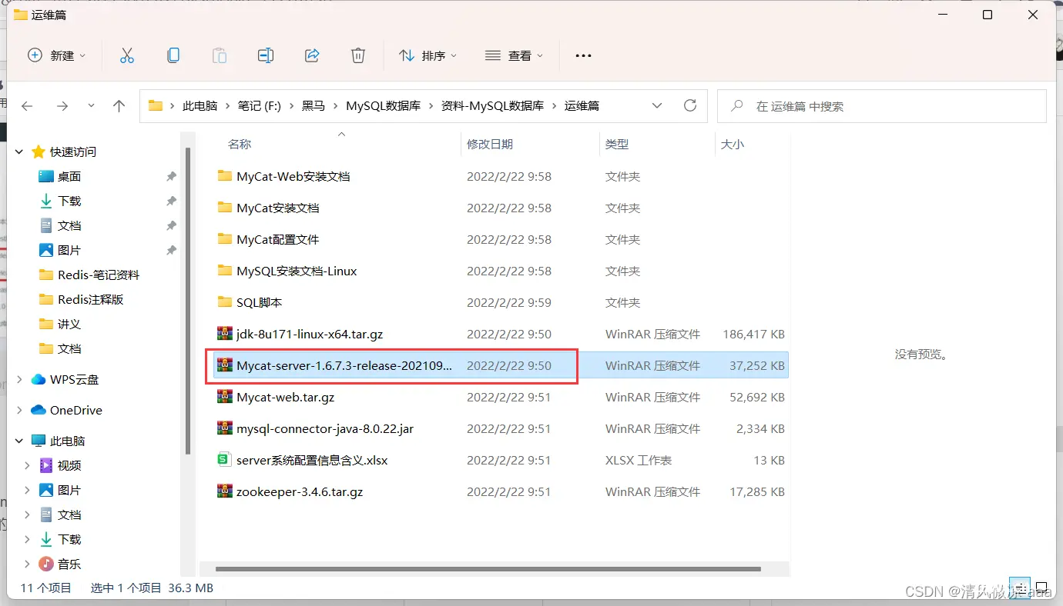Image resolution: width=1063 pixels, height=606 pixels.
Task: Select Mycat-server-1.6.7.3-release file name
Action: (344, 365)
